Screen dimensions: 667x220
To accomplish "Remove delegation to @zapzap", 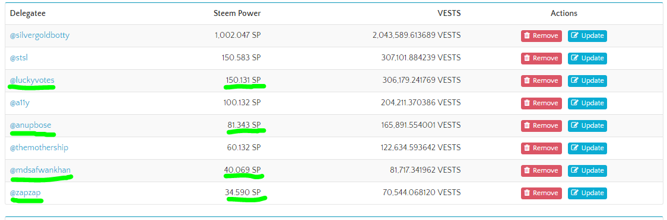I will click(x=541, y=193).
